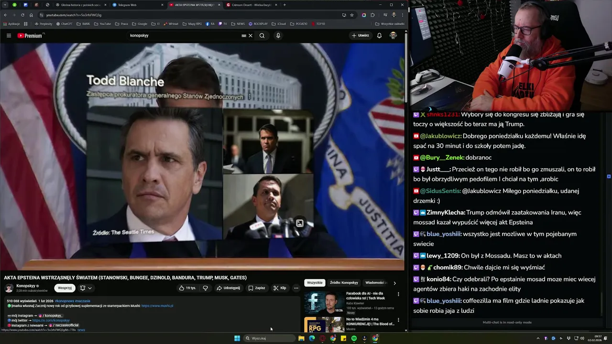The image size is (612, 344).
Task: Open more actions three-dot menu under video
Action: [x=296, y=288]
